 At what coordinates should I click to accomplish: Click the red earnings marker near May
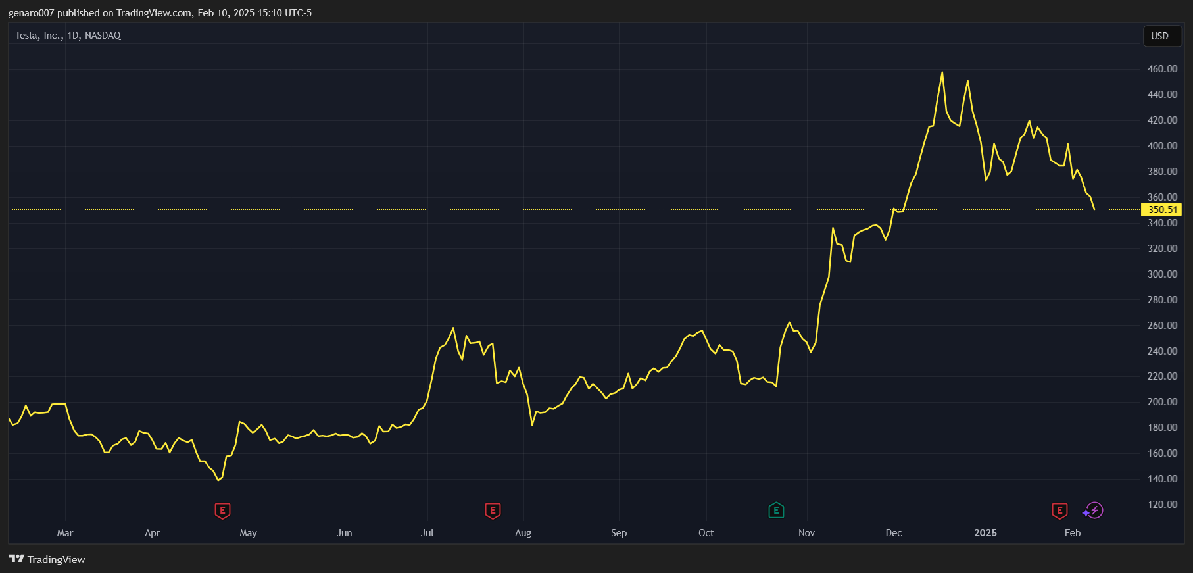pos(222,511)
